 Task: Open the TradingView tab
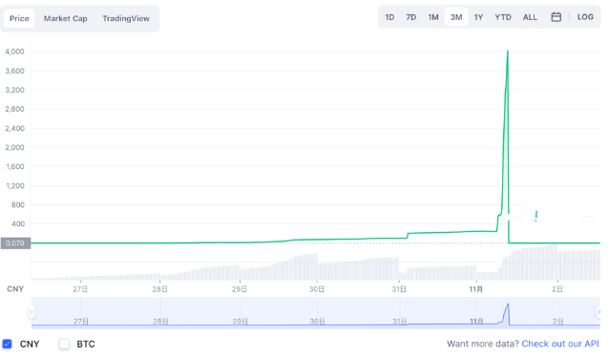click(x=126, y=18)
